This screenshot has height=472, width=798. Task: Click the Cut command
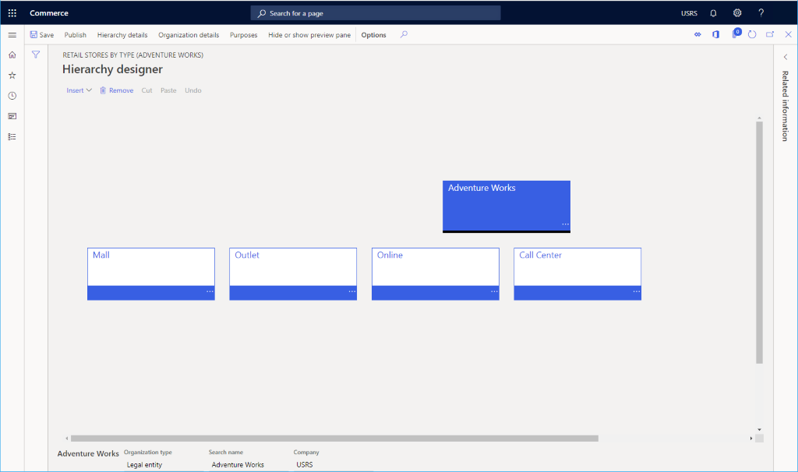click(147, 90)
